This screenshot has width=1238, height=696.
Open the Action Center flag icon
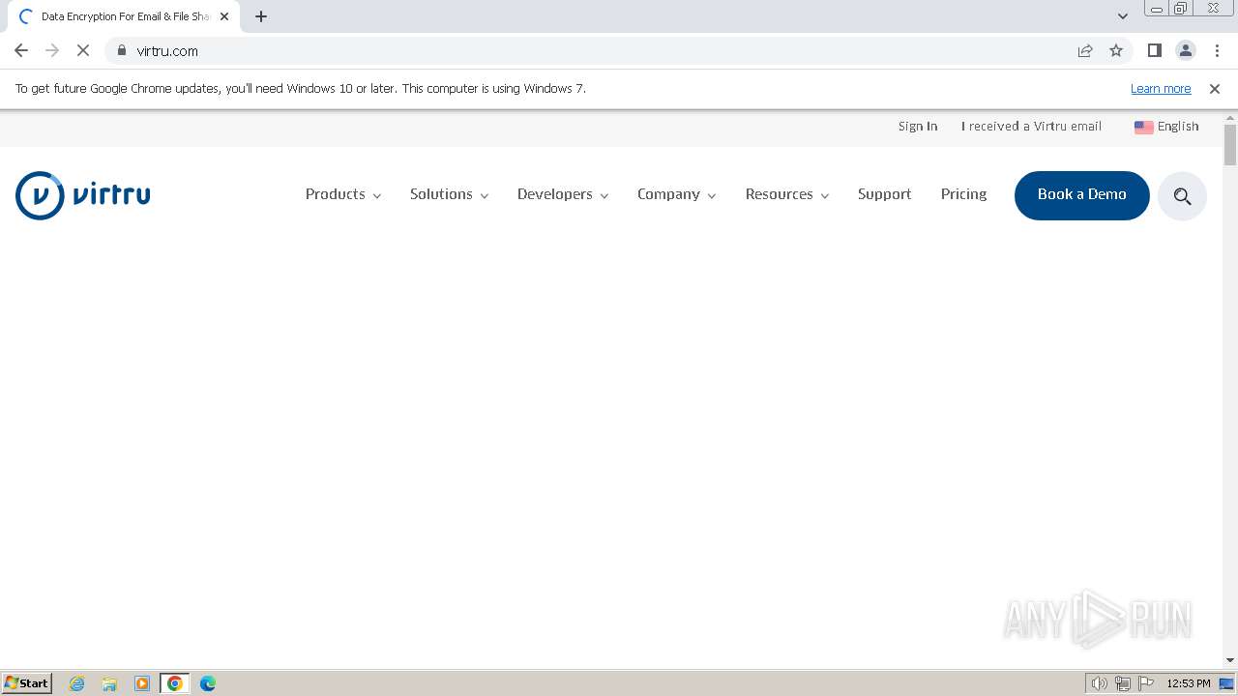pos(1146,683)
